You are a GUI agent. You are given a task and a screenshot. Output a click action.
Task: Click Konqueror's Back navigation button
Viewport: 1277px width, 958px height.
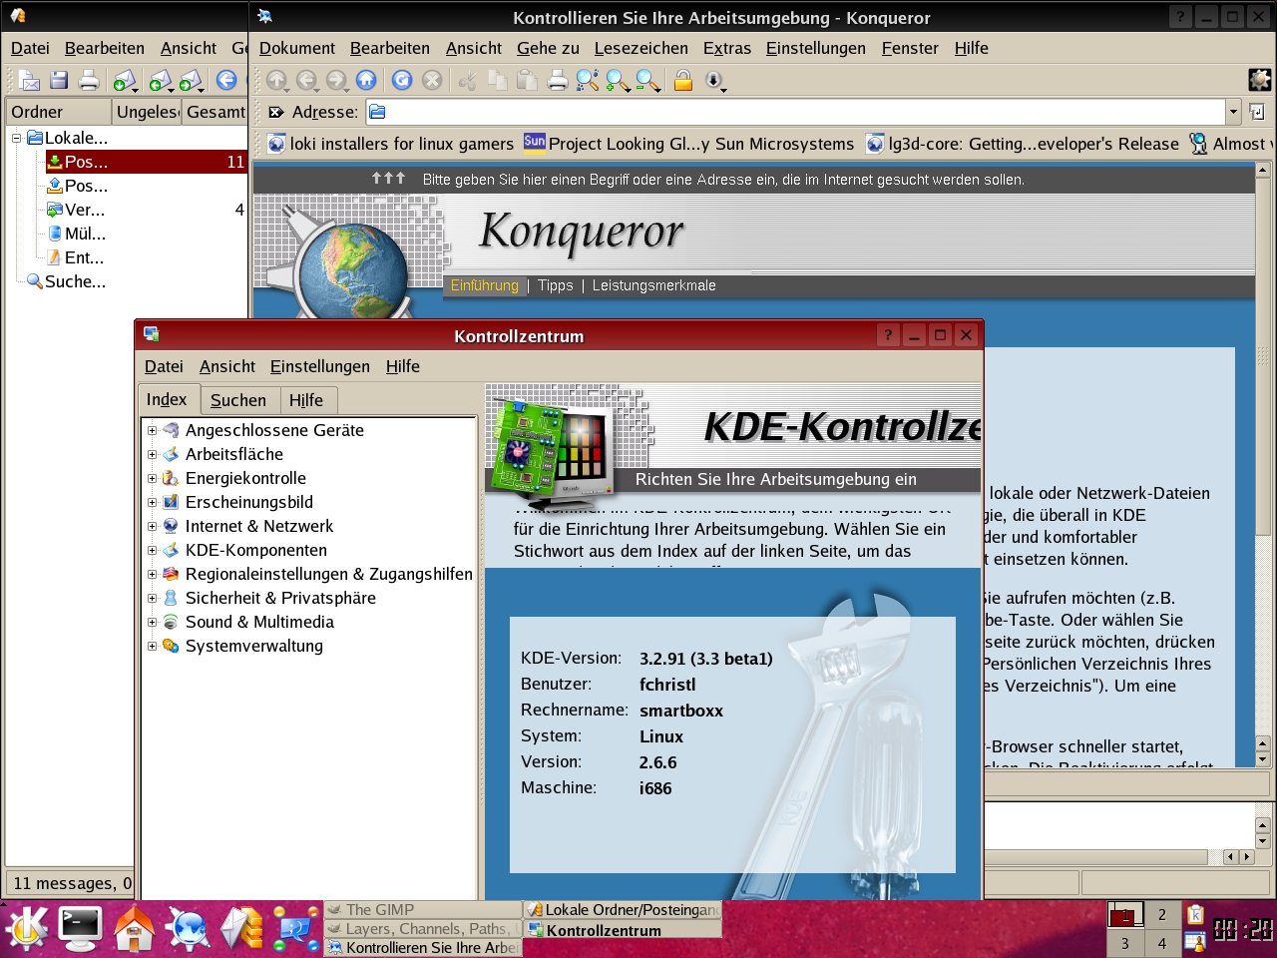(307, 81)
